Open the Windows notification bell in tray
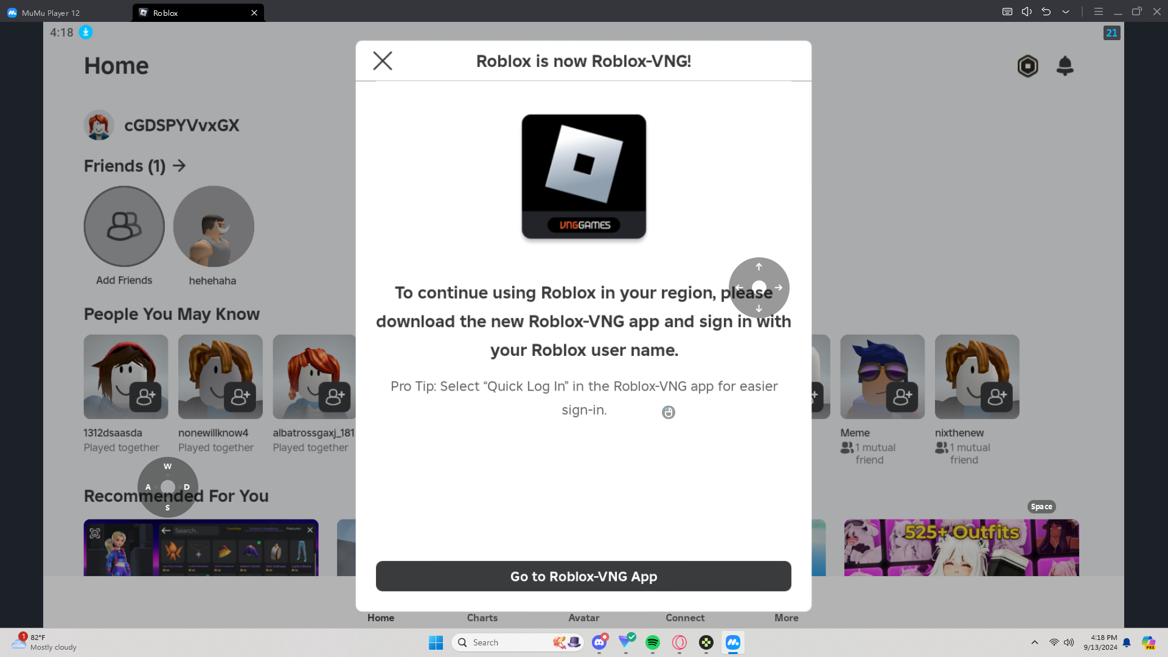 (1127, 642)
